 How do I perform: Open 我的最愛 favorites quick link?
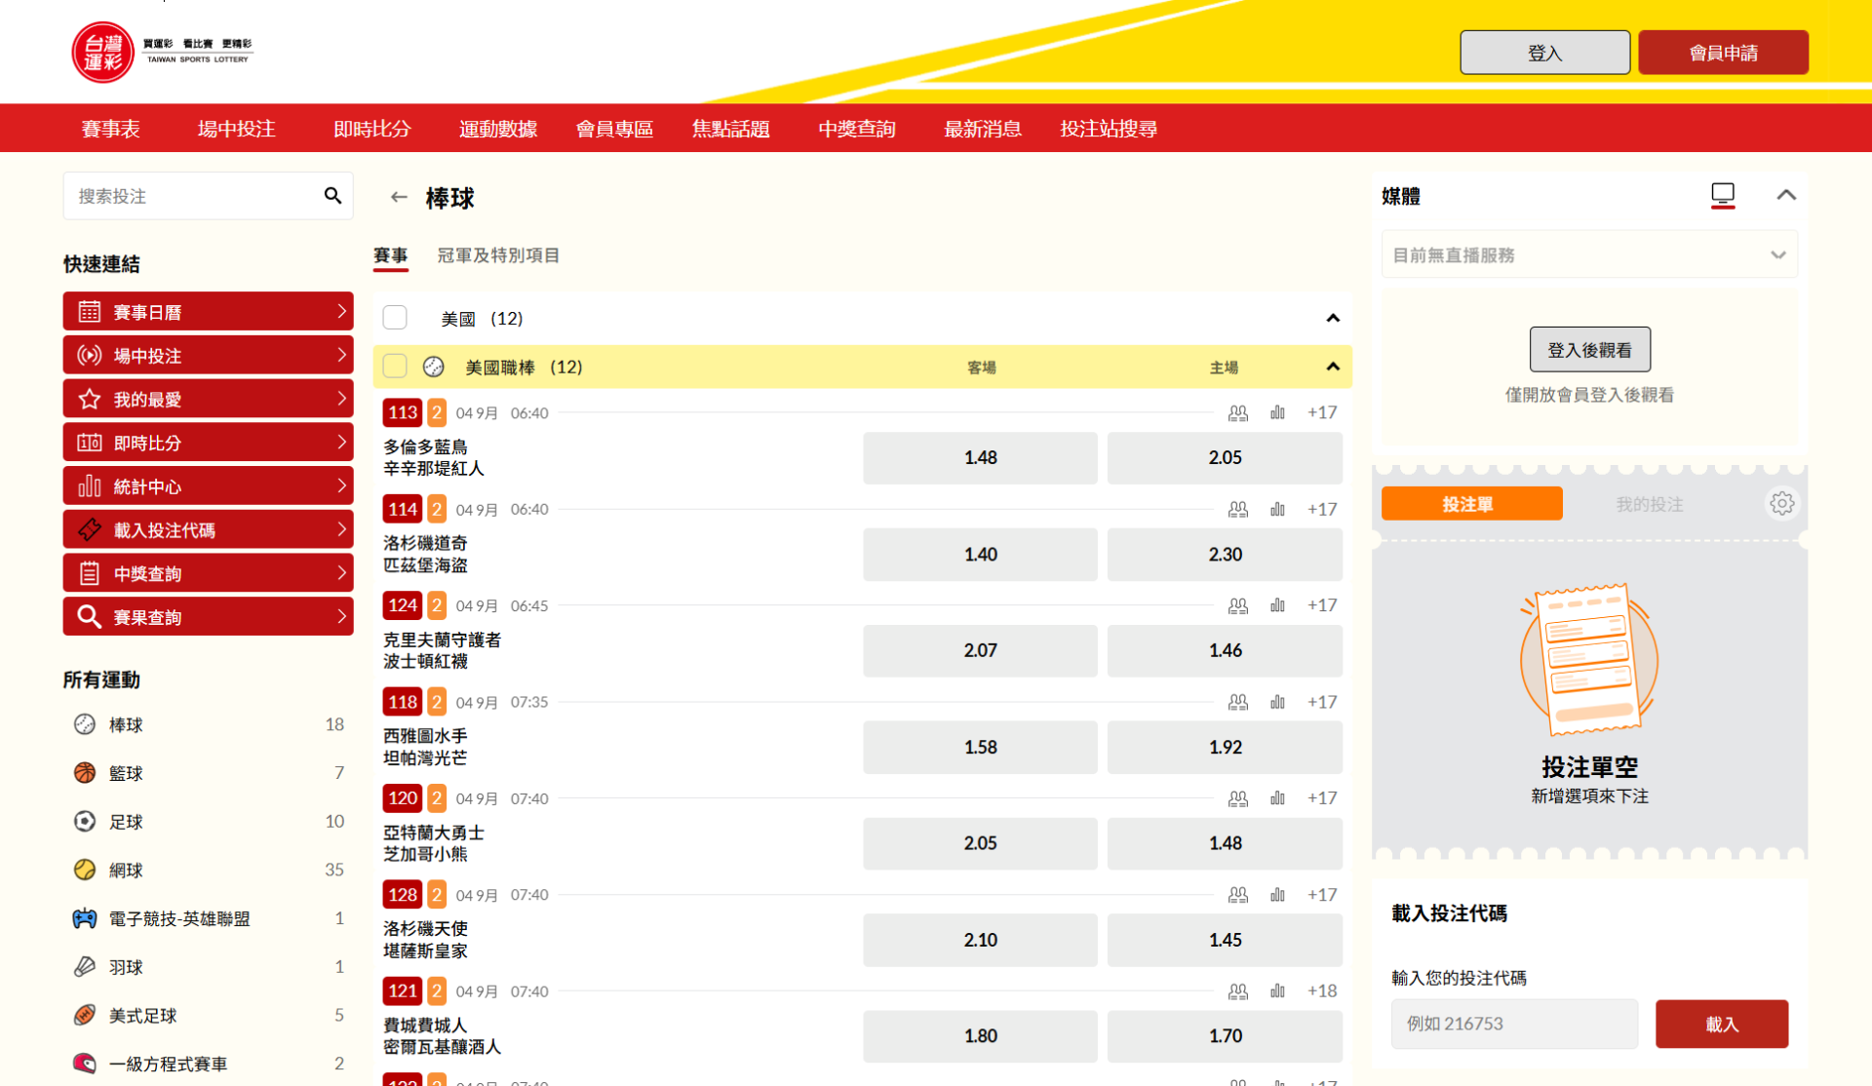tap(208, 400)
